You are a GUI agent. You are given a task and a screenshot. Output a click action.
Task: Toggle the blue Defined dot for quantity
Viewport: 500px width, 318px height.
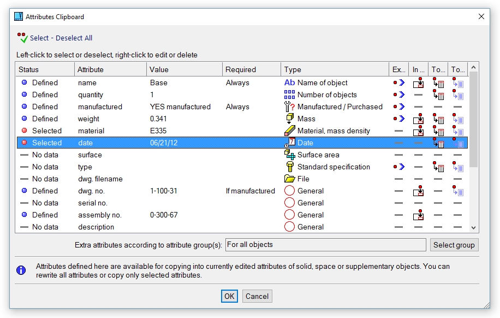(x=24, y=95)
